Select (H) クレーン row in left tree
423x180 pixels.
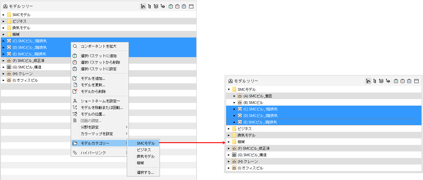click(98, 73)
